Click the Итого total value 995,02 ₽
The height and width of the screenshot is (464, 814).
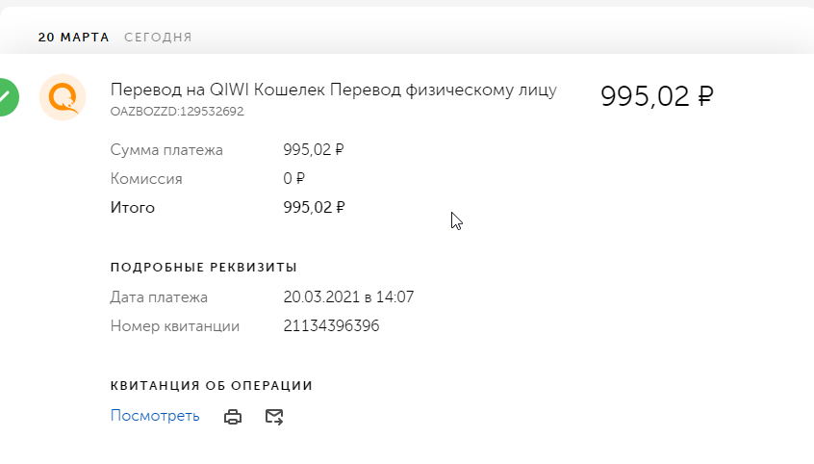[x=314, y=207]
